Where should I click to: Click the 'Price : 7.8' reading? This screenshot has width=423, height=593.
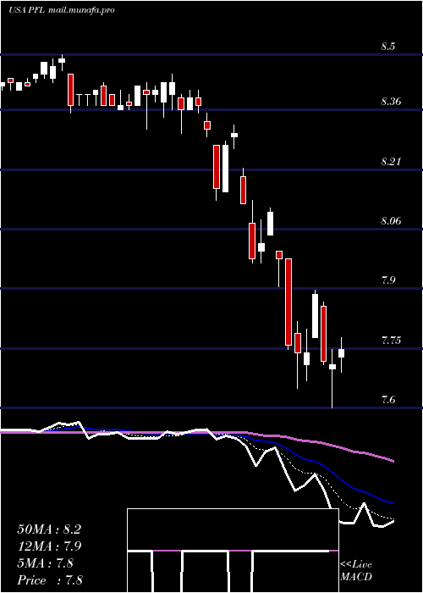(x=50, y=580)
